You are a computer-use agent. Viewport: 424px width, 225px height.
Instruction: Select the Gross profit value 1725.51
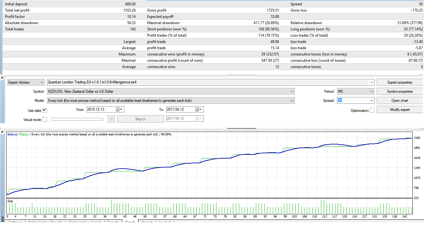(x=272, y=10)
